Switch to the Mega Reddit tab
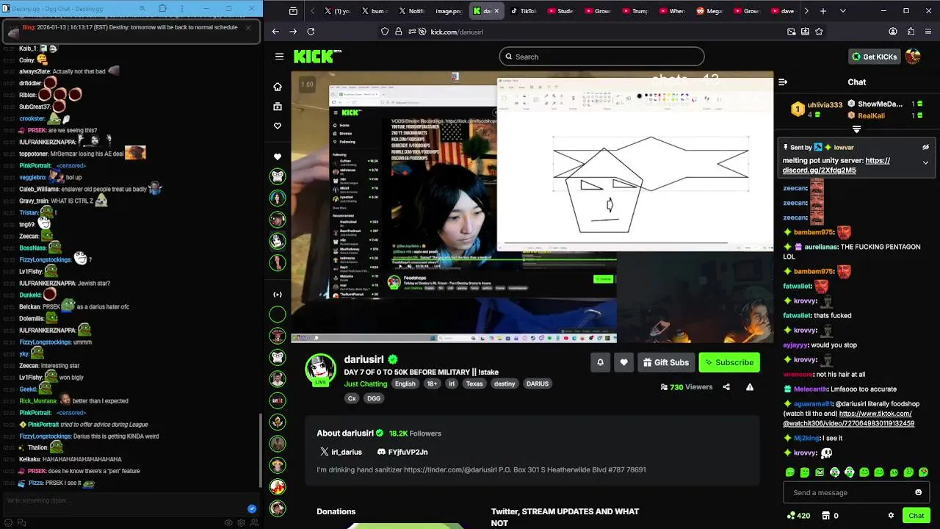Viewport: 940px width, 529px height. [x=709, y=11]
